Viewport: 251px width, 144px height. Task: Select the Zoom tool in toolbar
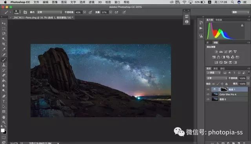click(4, 122)
